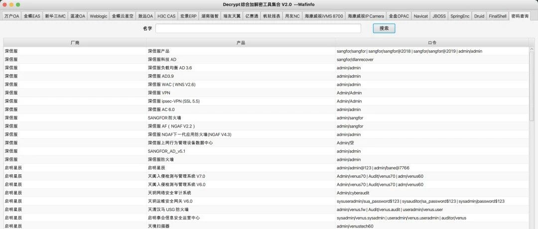The image size is (538, 229).
Task: Click the 深信服 AC 6.0 cell
Action: tap(241, 110)
